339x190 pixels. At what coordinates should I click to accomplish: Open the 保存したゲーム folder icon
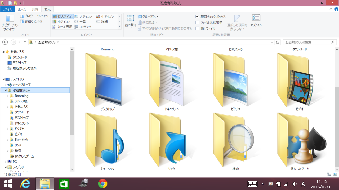point(300,140)
